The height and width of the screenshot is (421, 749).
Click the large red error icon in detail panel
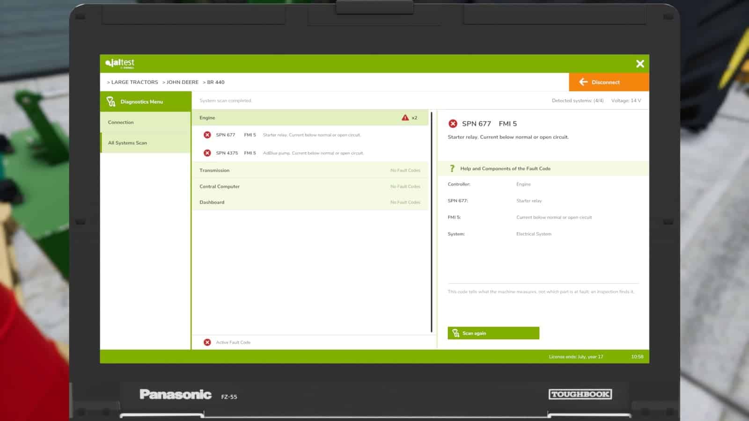(x=453, y=123)
